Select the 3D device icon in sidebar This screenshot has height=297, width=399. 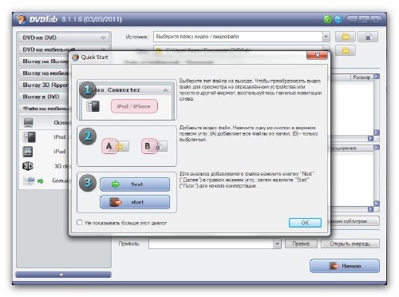pos(28,166)
